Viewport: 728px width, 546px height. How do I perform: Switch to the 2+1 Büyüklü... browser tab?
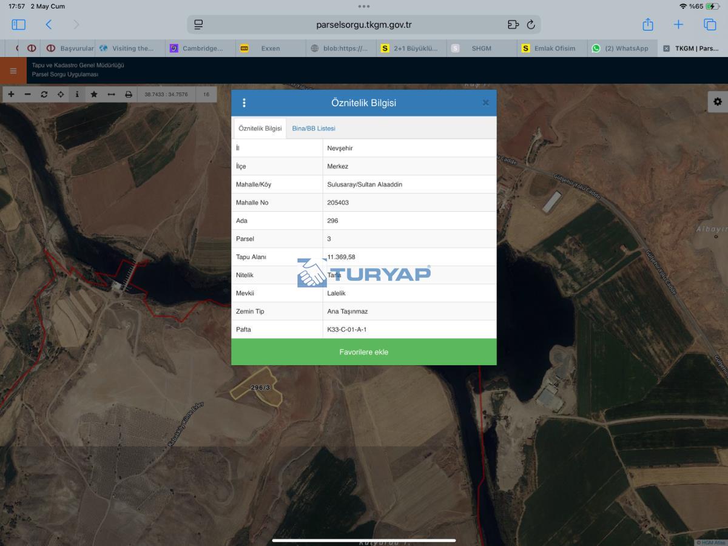411,49
